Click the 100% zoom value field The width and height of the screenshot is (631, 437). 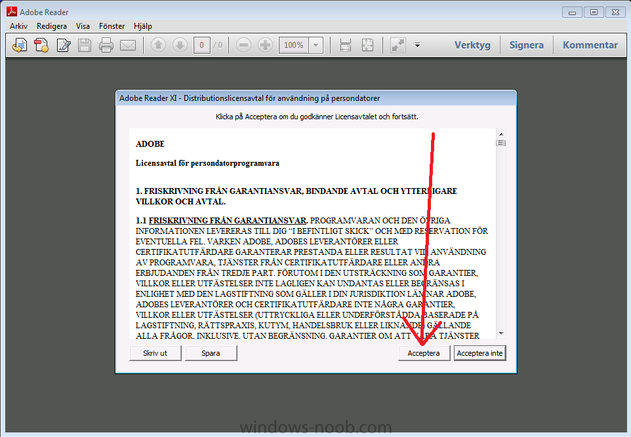coord(294,45)
